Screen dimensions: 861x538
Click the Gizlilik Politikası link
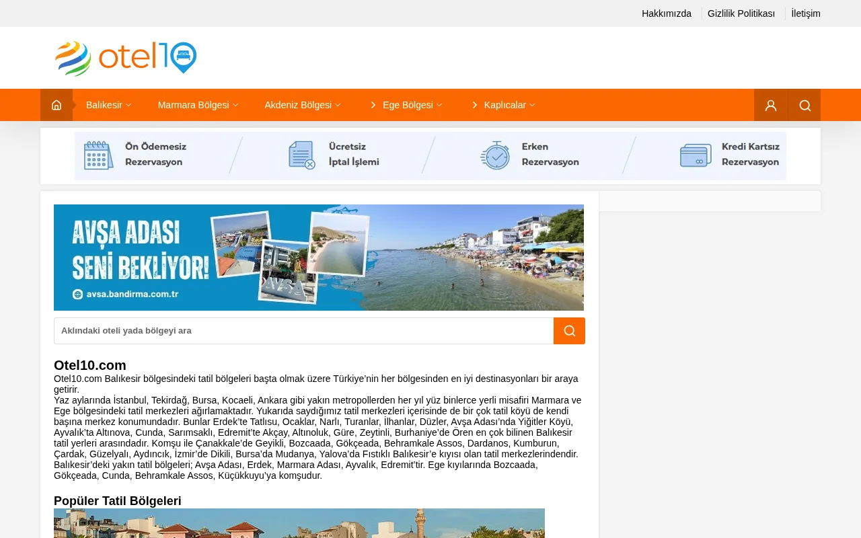[741, 13]
